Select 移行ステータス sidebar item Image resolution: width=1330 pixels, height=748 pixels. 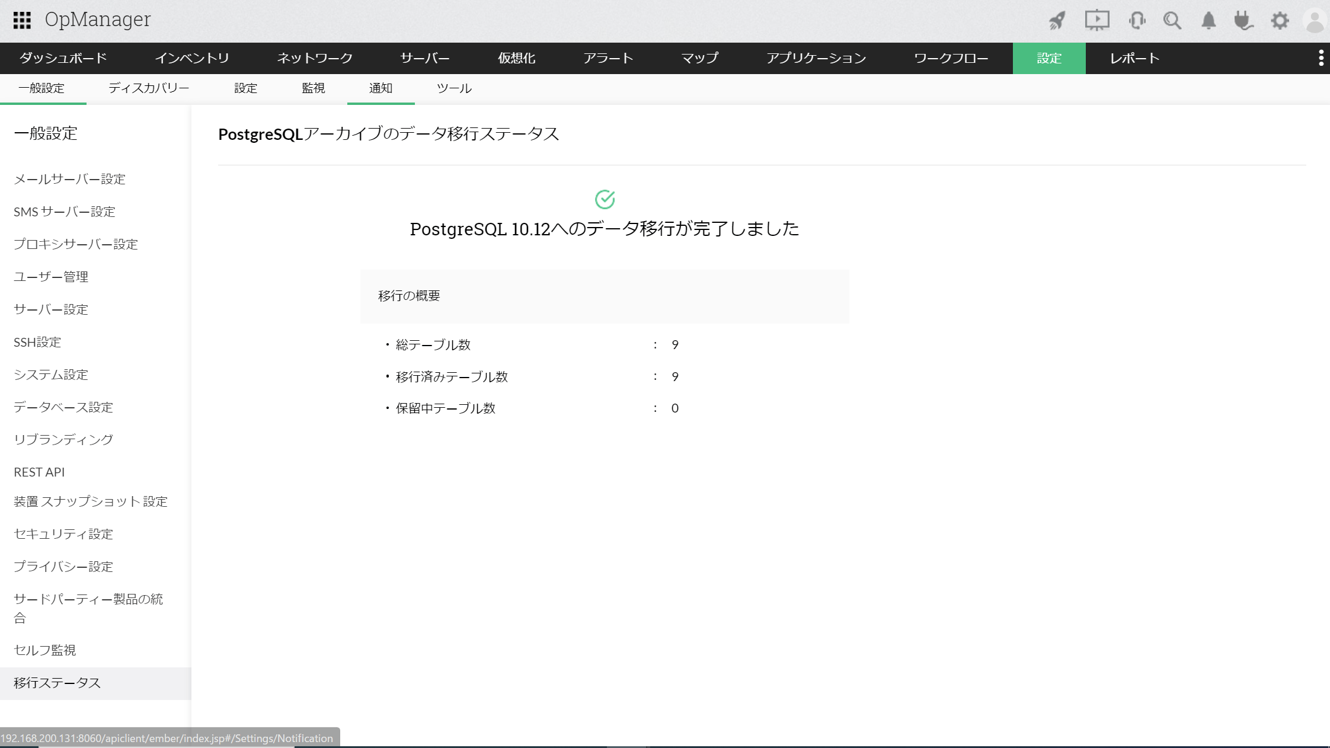(x=57, y=683)
